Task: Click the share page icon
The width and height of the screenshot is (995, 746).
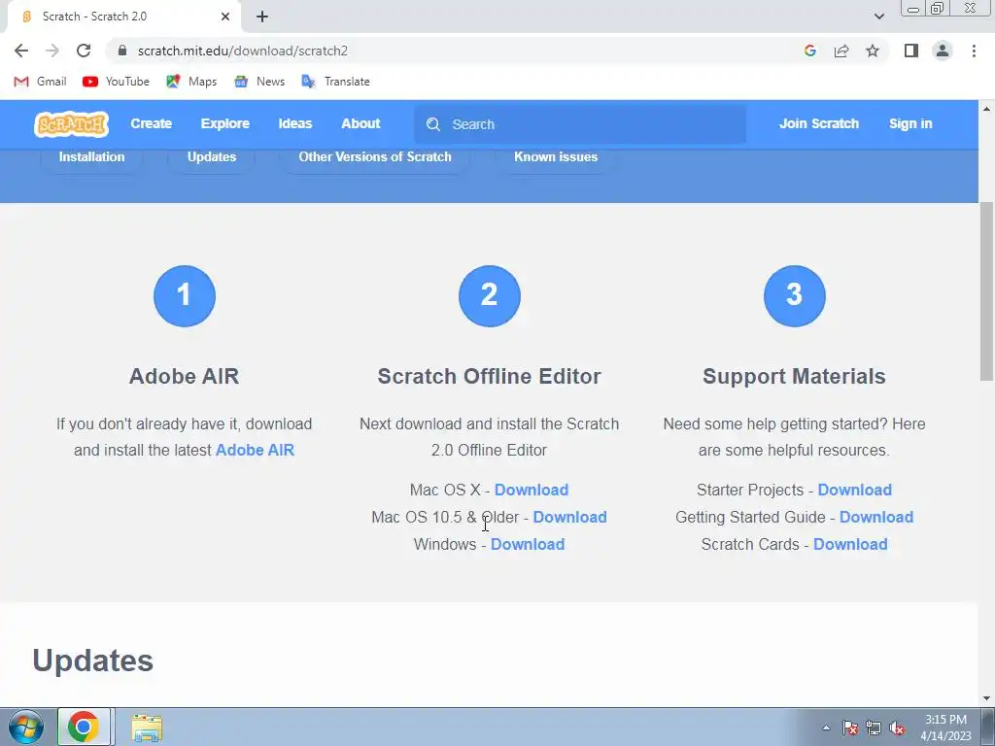Action: pyautogui.click(x=841, y=51)
